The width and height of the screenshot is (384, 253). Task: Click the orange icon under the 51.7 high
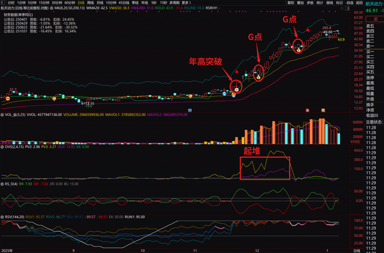tap(8, 99)
